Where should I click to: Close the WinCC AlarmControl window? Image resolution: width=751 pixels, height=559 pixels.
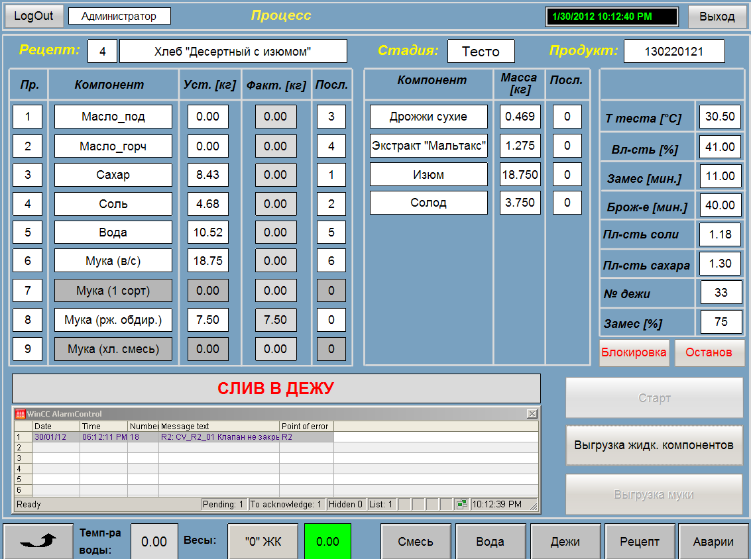tap(532, 414)
